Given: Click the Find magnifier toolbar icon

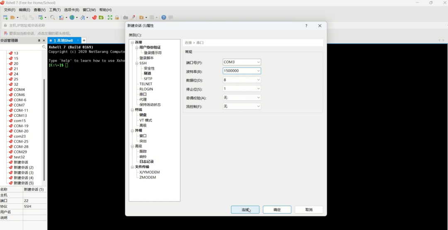Looking at the screenshot, I should click(x=53, y=17).
